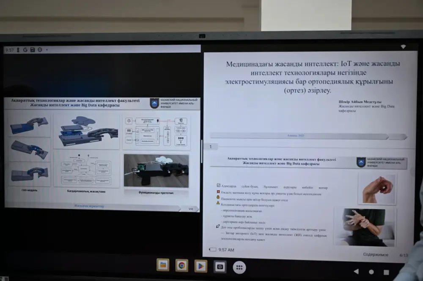Open the screen capture tool in the dock
This screenshot has height=281, width=423.
219,267
